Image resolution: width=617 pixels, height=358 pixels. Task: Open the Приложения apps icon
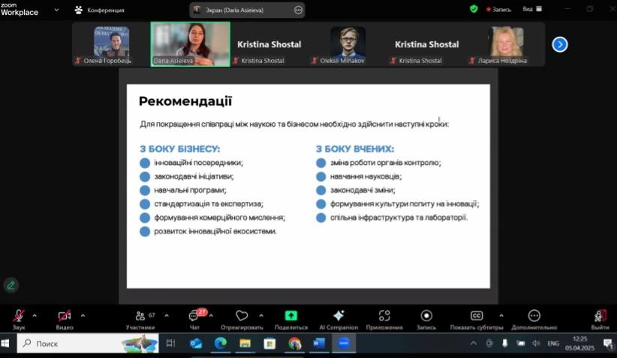pos(384,316)
